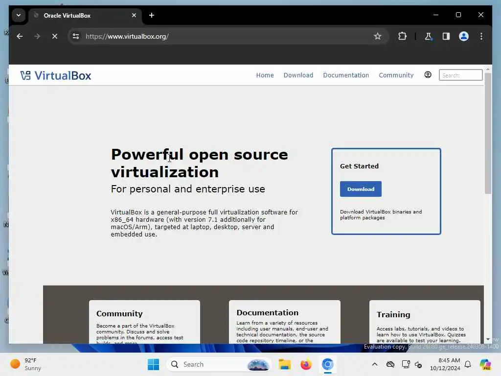Click the browser back arrow
Screen dimensions: 501x376
(x=20, y=36)
